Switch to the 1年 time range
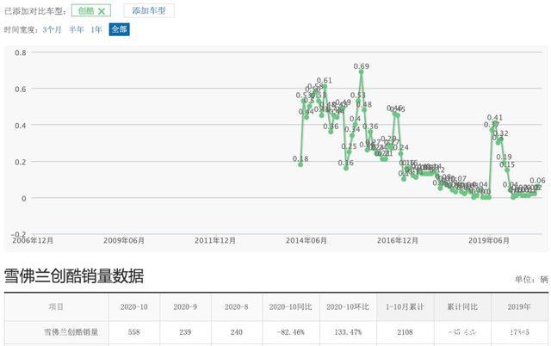 (96, 29)
